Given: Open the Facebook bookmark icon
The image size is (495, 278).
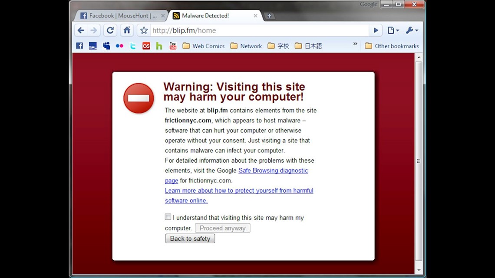Looking at the screenshot, I should (x=79, y=46).
